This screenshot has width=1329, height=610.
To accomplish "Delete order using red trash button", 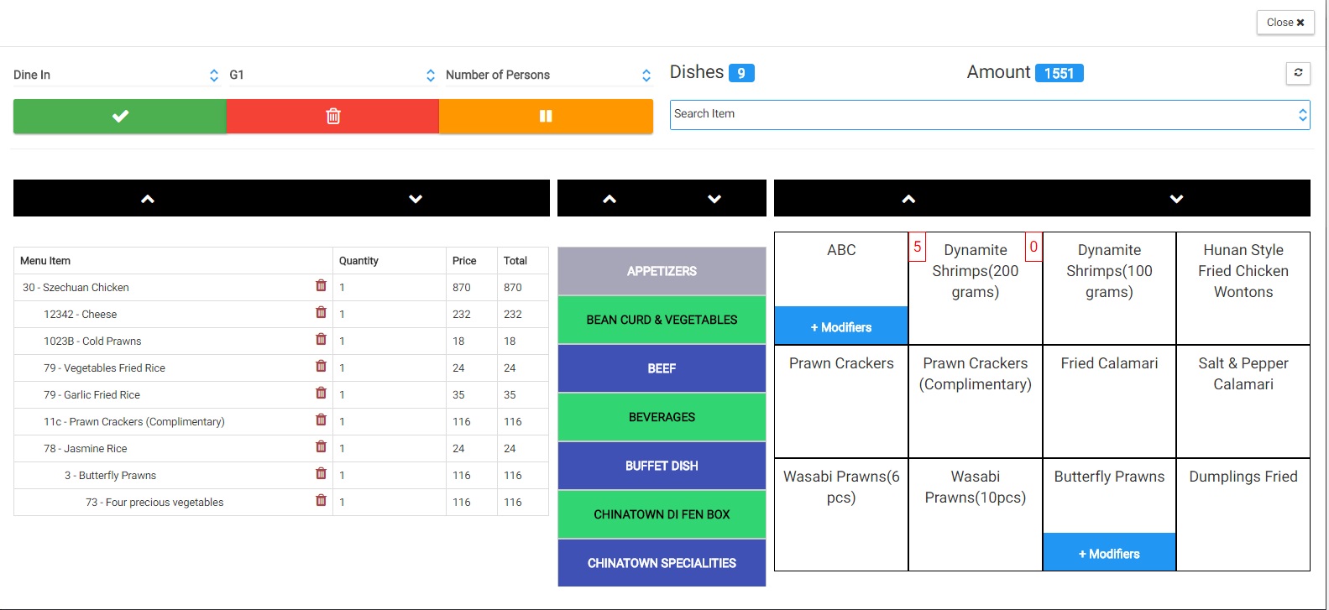I will pyautogui.click(x=332, y=116).
